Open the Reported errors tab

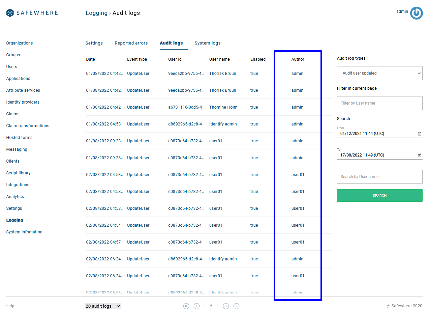(x=131, y=43)
